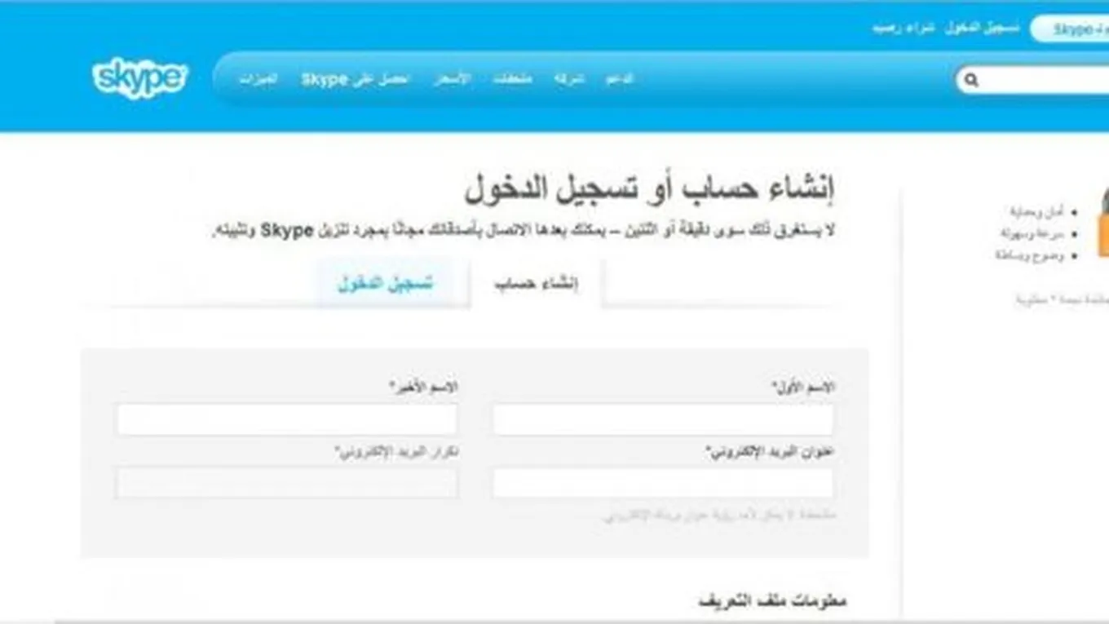Click the search magnifier icon
Image resolution: width=1109 pixels, height=624 pixels.
point(970,80)
